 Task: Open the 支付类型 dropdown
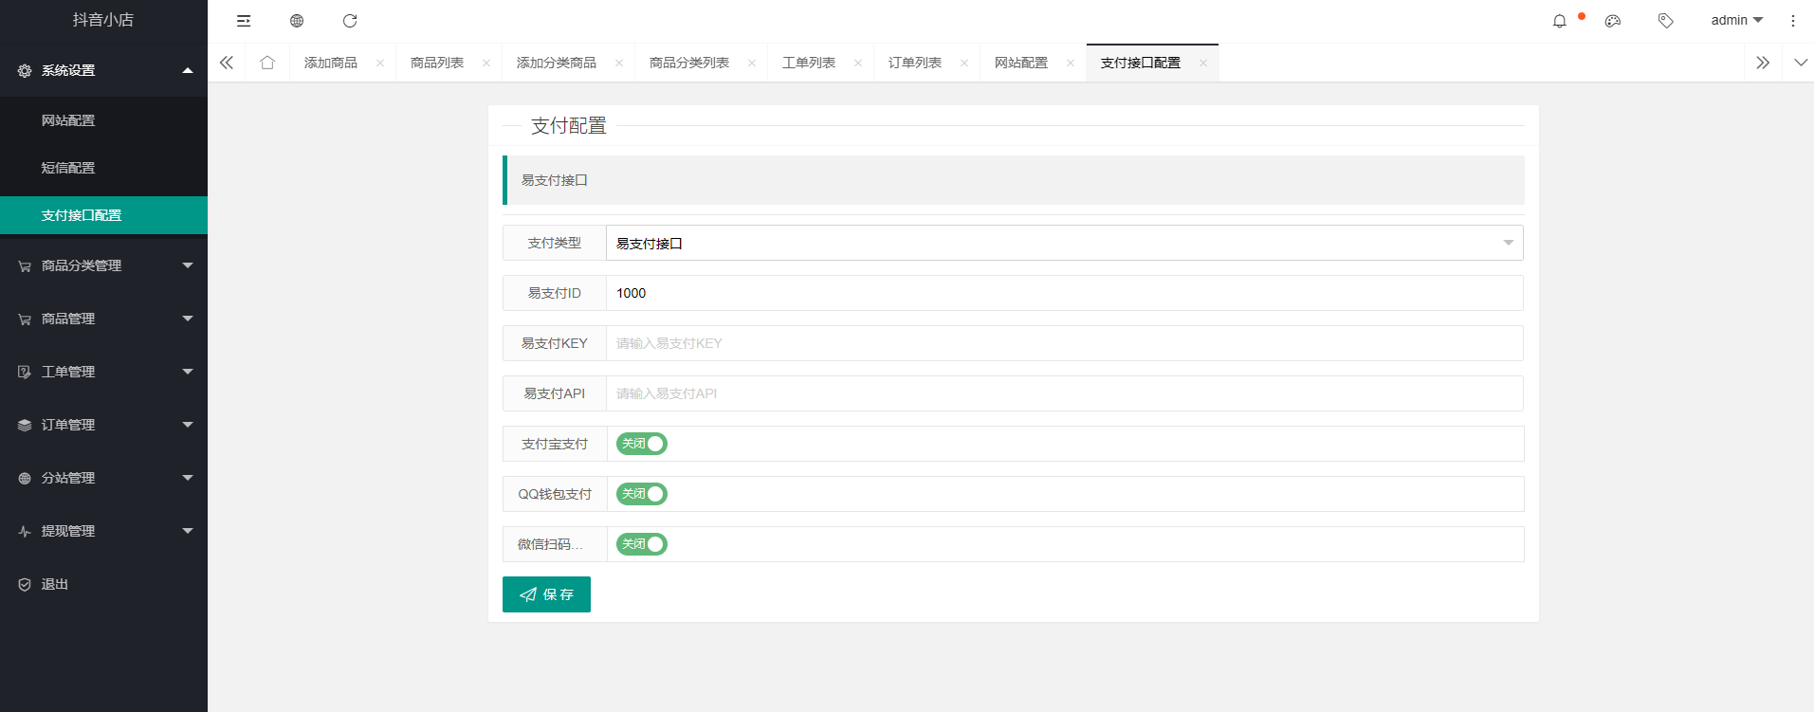coord(1064,243)
